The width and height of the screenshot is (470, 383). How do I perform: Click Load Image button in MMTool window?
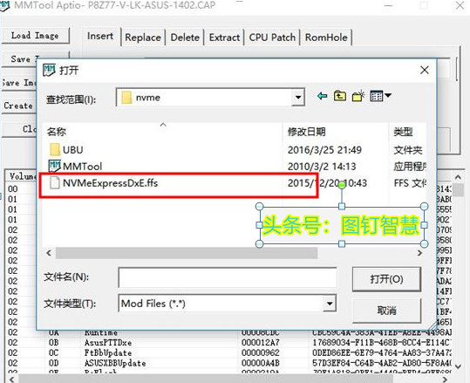[x=36, y=36]
